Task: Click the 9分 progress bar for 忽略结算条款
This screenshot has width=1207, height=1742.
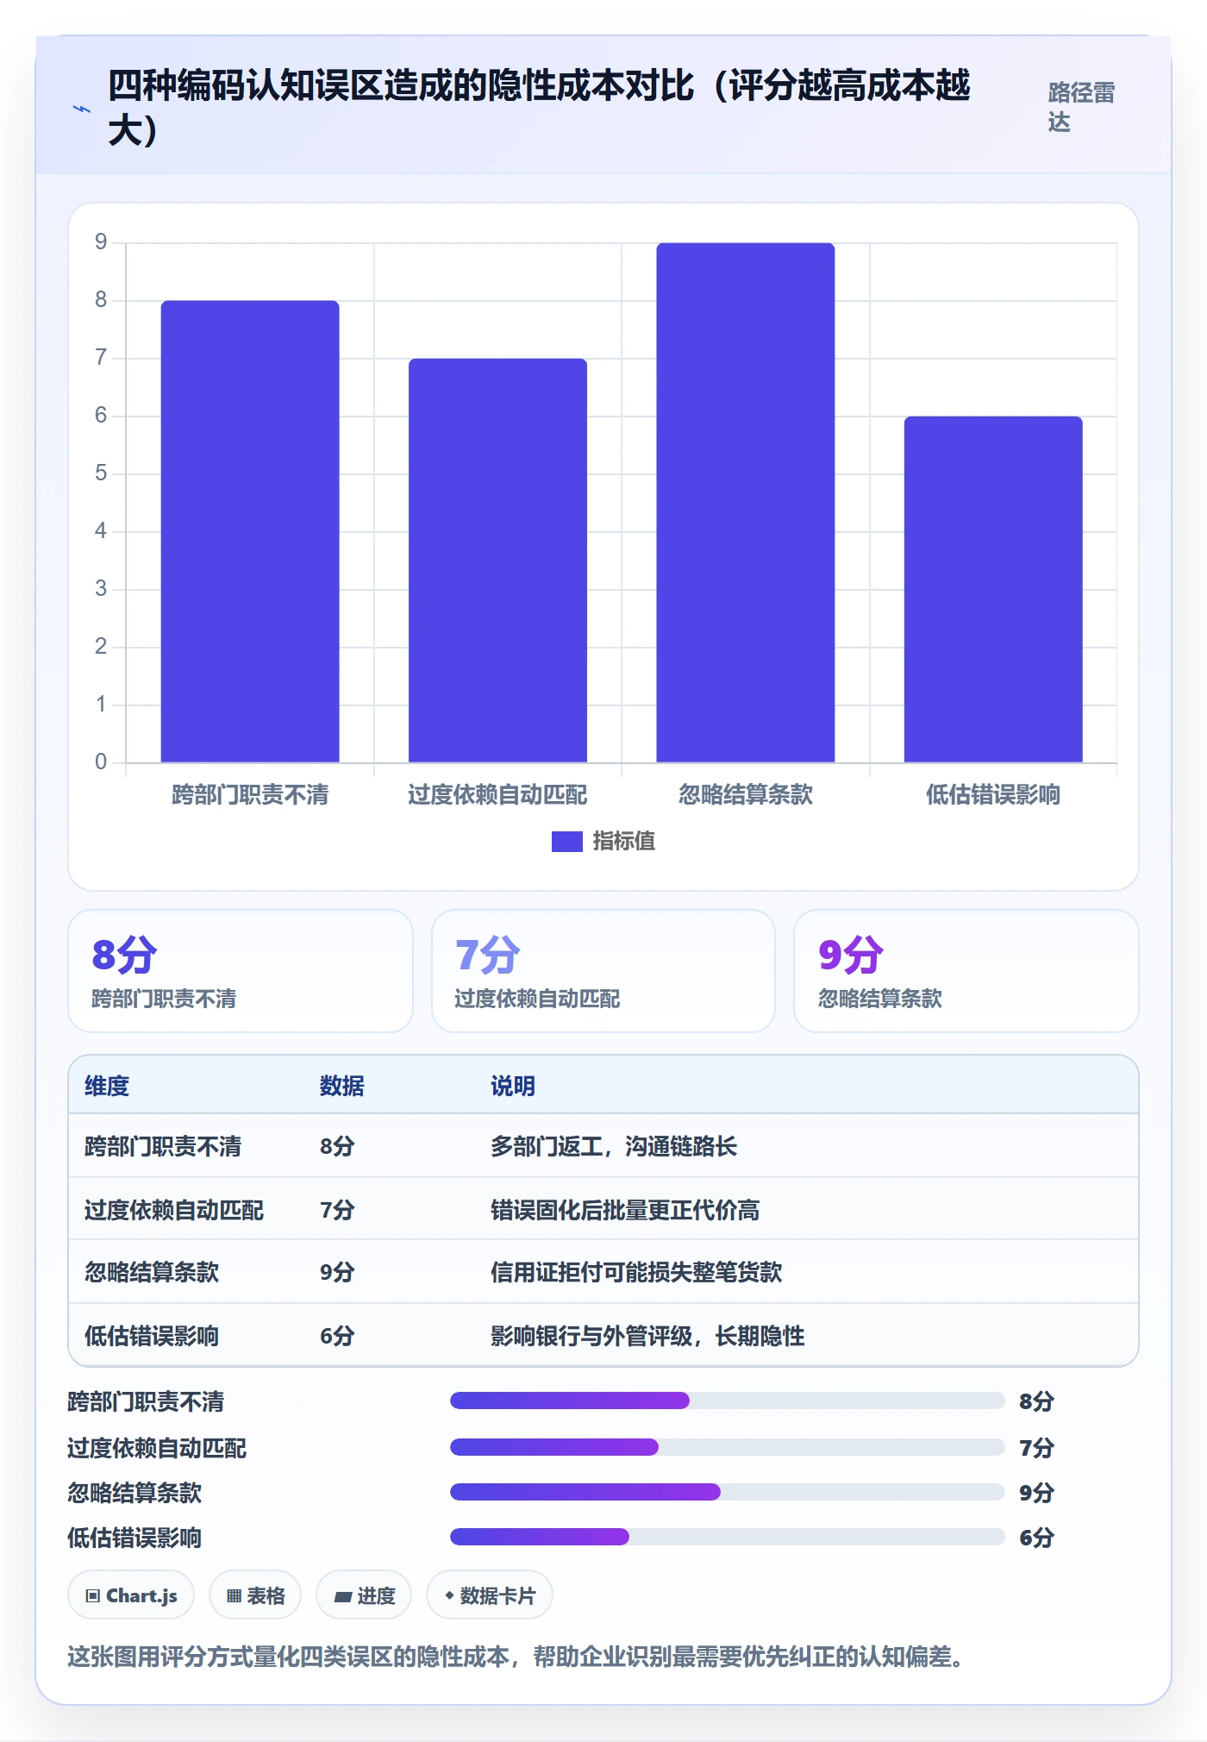Action: [728, 1492]
